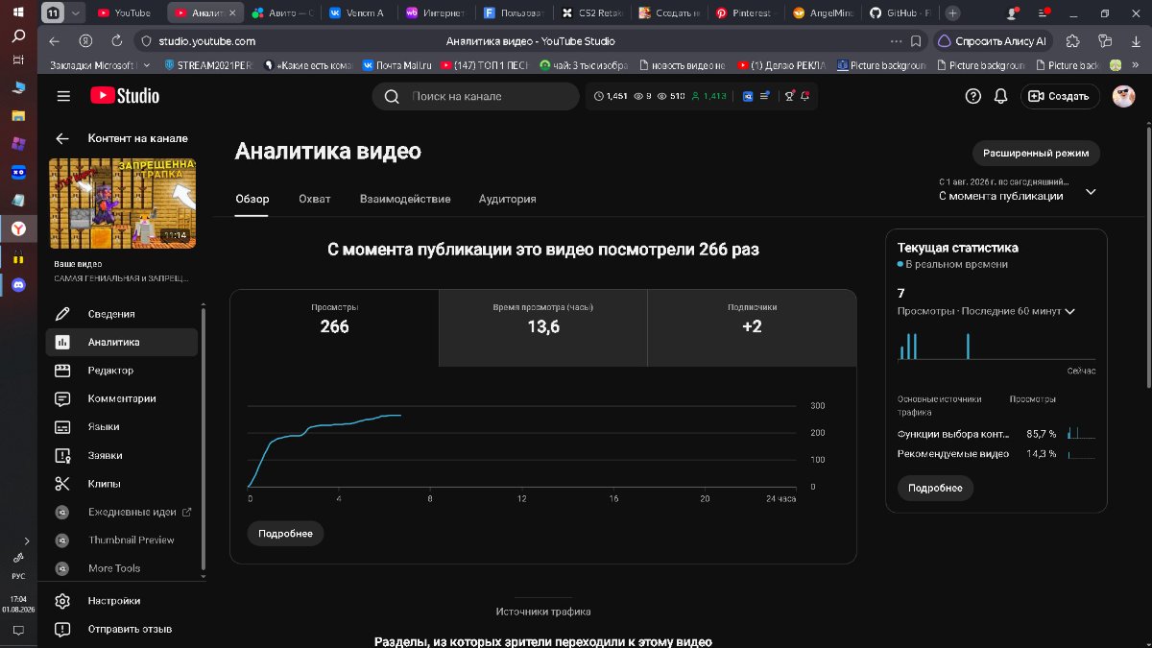The height and width of the screenshot is (648, 1152).
Task: Open the browser tab list chevron
Action: point(77,13)
